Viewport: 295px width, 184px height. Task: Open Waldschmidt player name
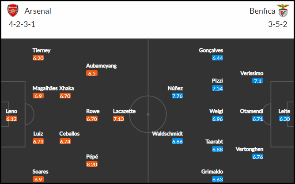click(167, 134)
